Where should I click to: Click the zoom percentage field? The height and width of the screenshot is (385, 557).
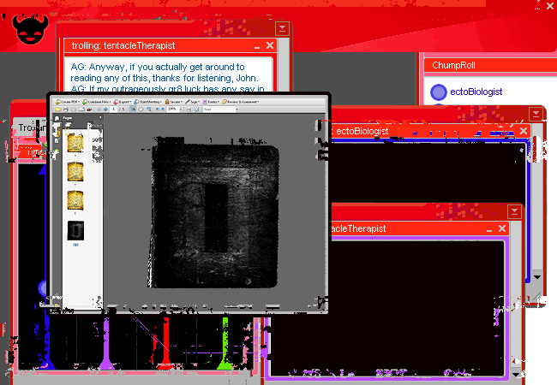coord(174,110)
